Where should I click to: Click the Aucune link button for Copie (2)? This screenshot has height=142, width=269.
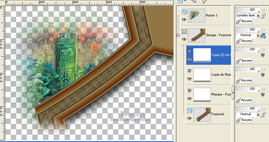(x=244, y=61)
